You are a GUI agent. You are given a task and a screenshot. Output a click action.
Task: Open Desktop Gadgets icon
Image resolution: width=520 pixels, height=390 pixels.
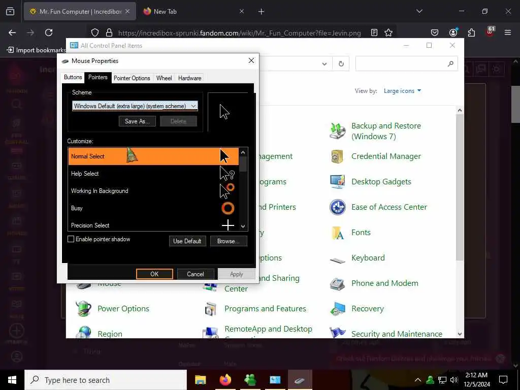coord(337,182)
